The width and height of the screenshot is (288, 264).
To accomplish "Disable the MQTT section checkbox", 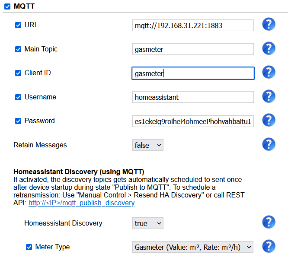I will (7, 6).
